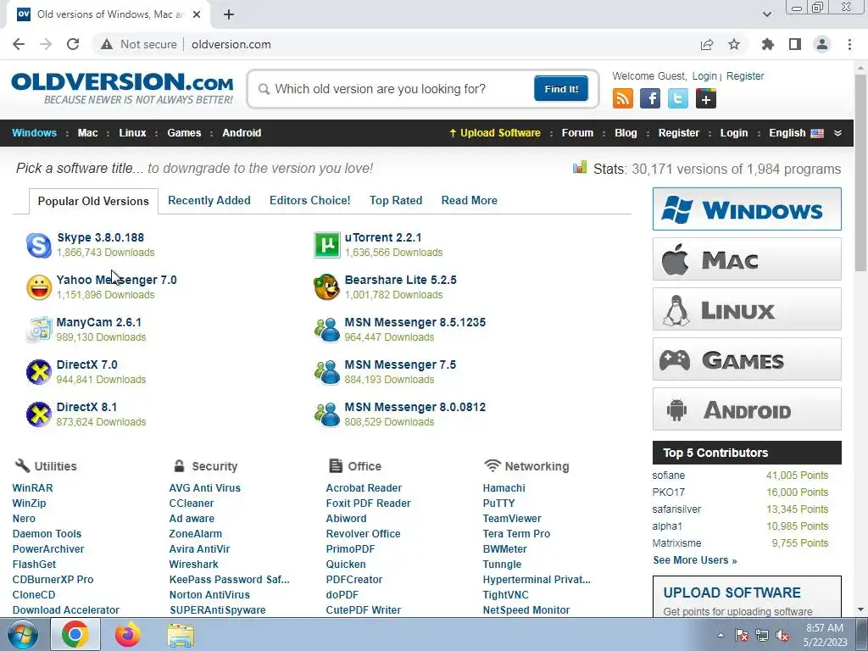Open File Explorer from the taskbar

click(181, 634)
